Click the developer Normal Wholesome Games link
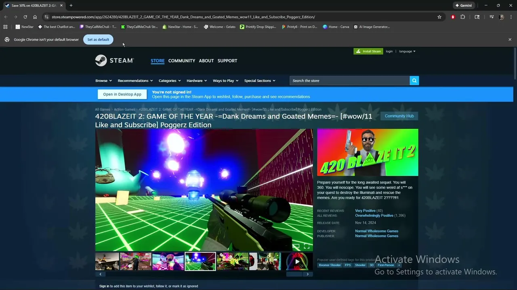 point(376,231)
